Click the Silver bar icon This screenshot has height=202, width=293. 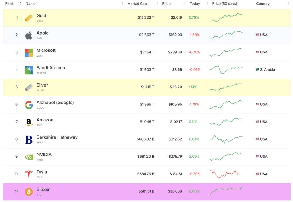[x=29, y=87]
